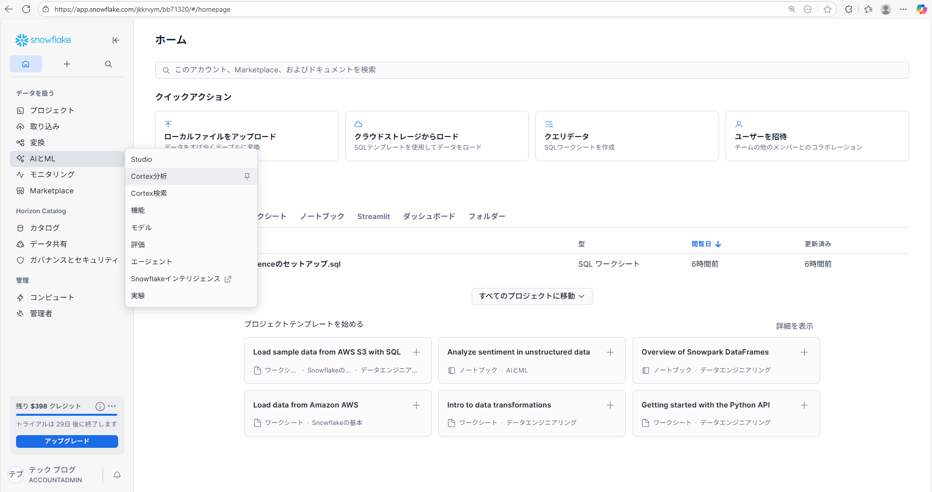Open the credit more-options ellipsis
This screenshot has width=932, height=492.
(112, 406)
